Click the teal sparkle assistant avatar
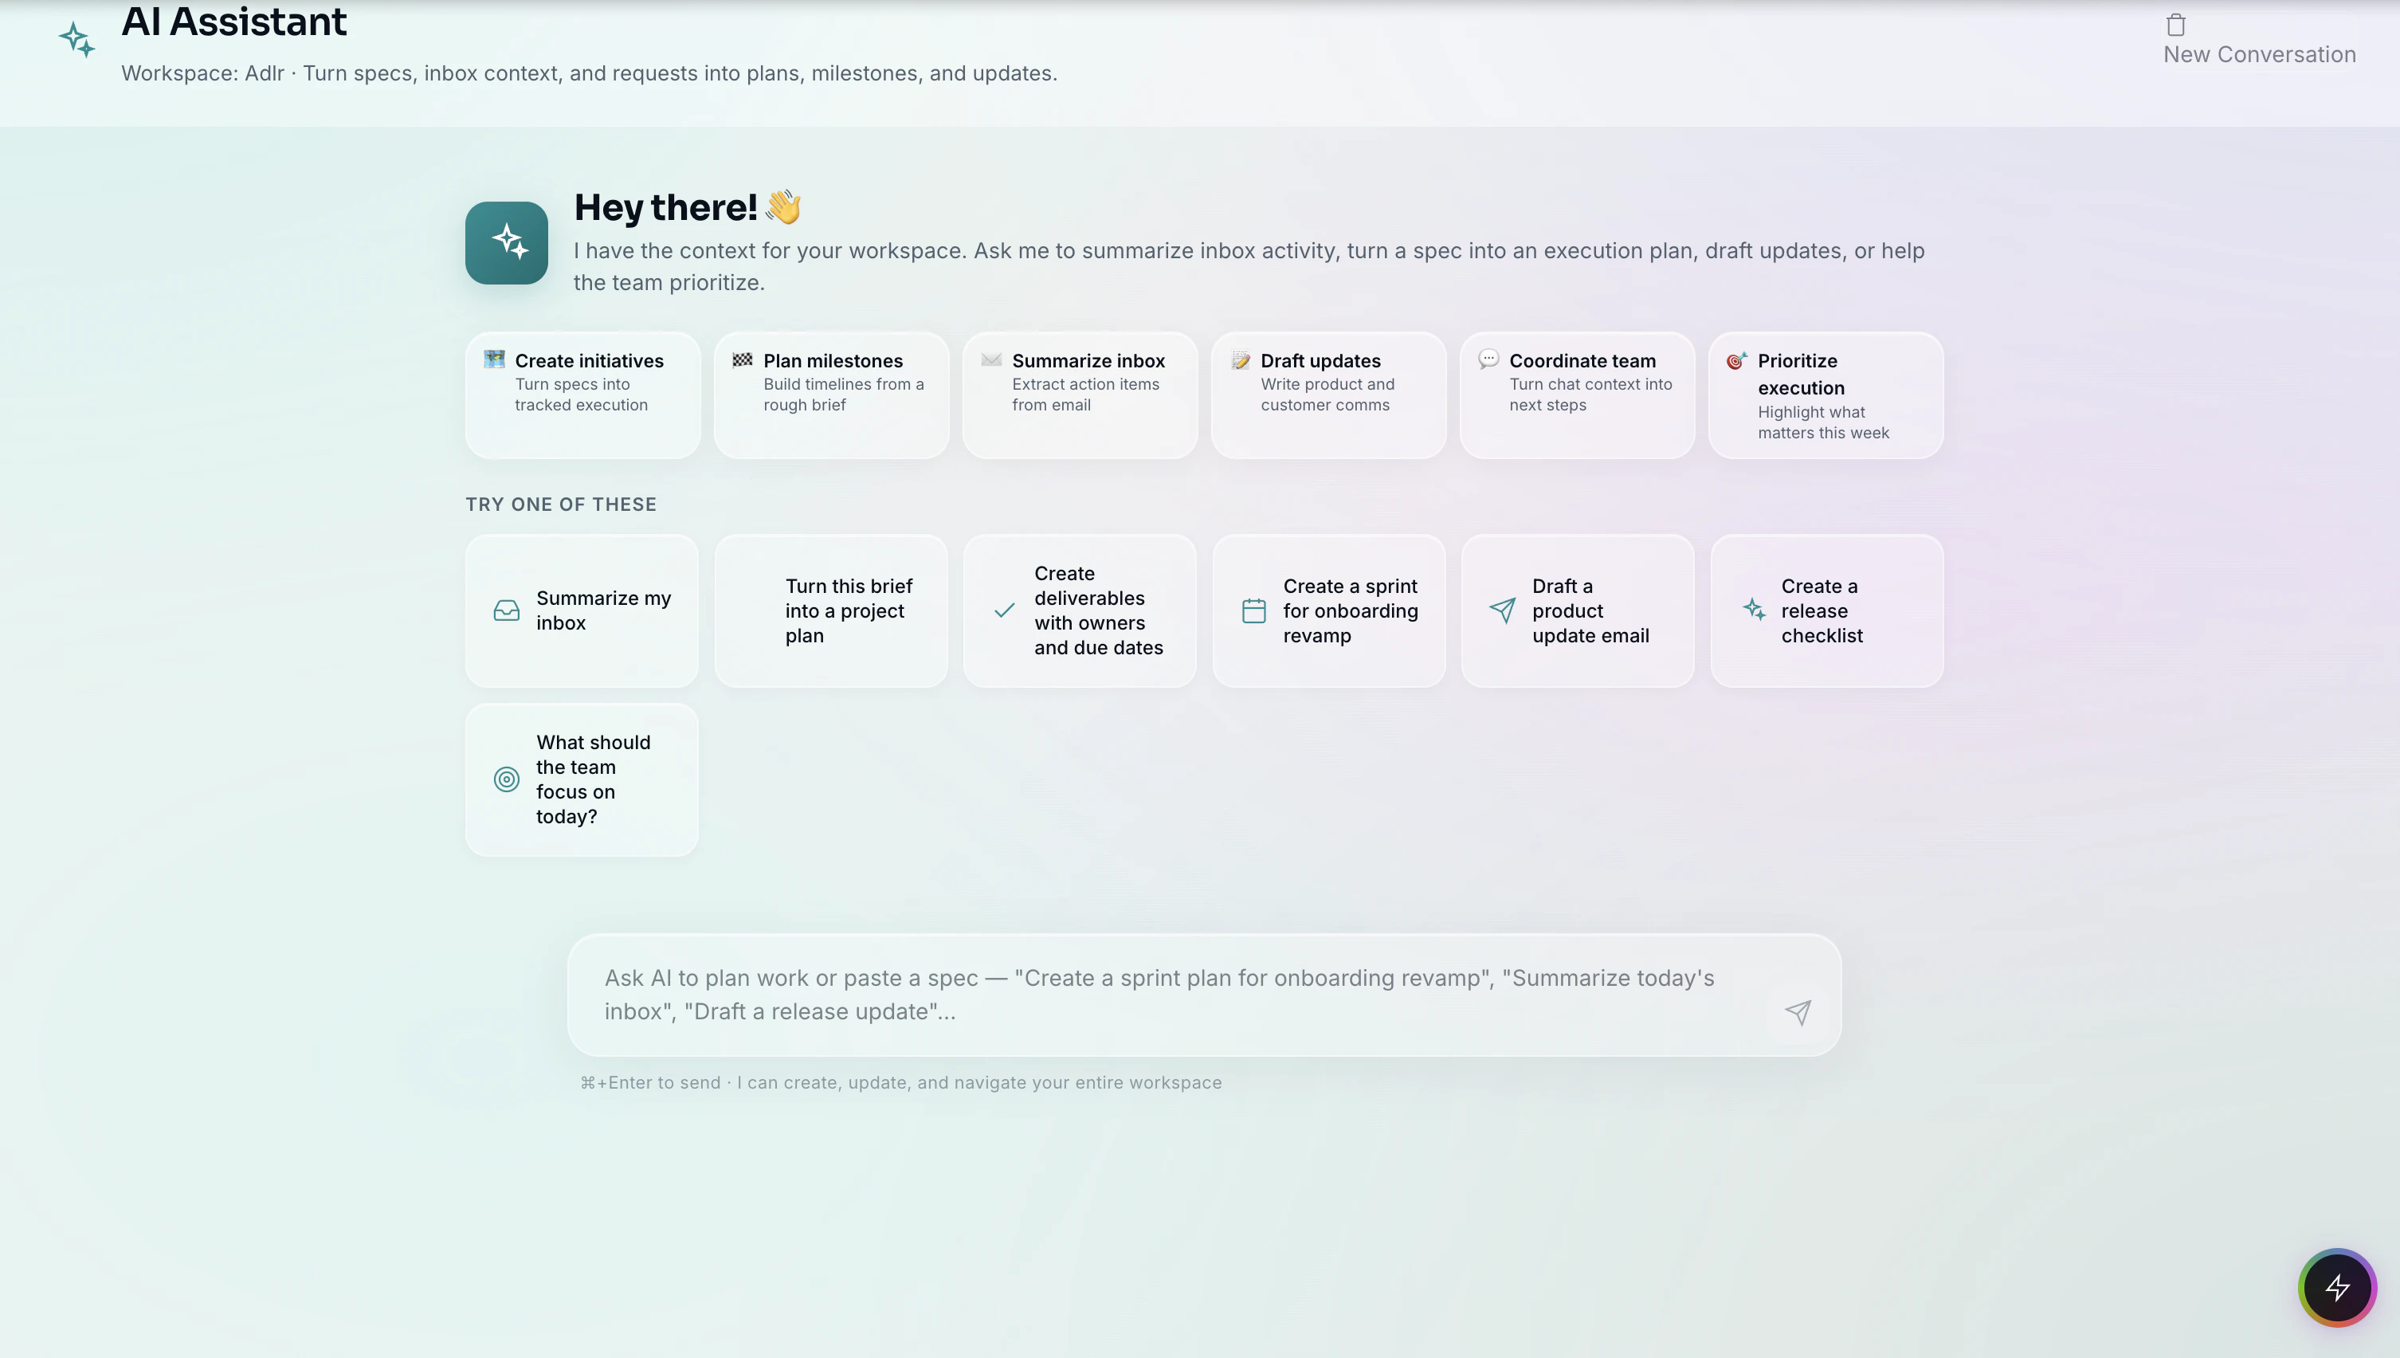The height and width of the screenshot is (1358, 2400). [506, 242]
